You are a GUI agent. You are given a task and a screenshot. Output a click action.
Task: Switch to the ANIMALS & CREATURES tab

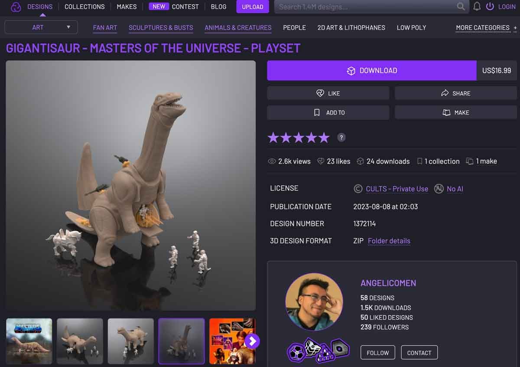(237, 27)
